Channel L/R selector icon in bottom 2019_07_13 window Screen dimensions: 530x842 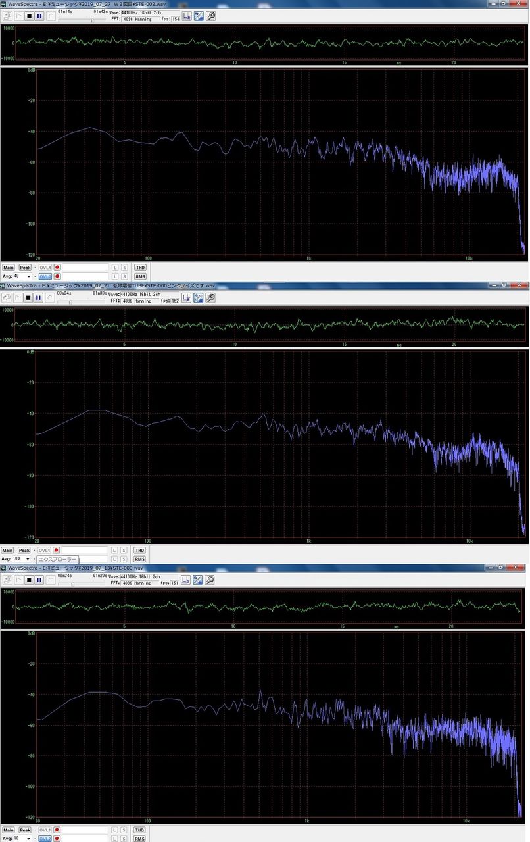tap(187, 580)
